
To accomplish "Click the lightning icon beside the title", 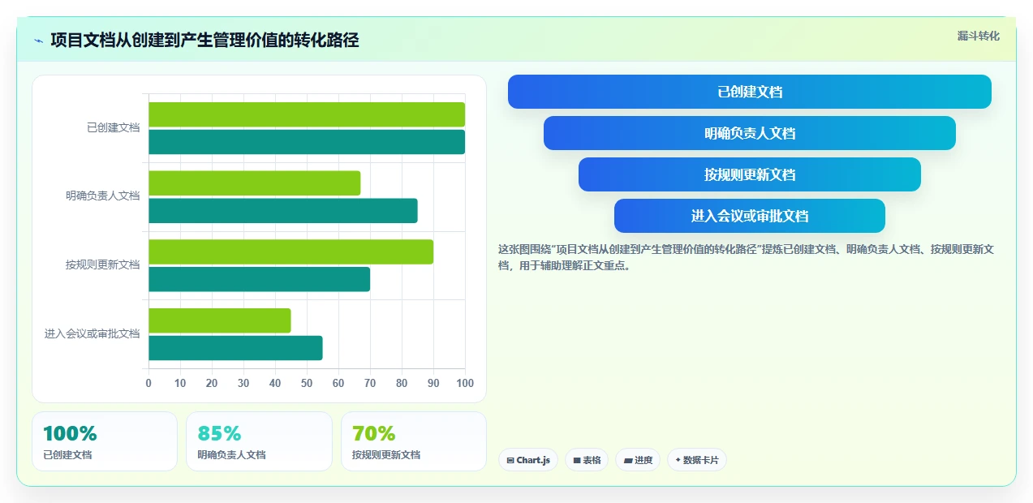I will coord(38,41).
